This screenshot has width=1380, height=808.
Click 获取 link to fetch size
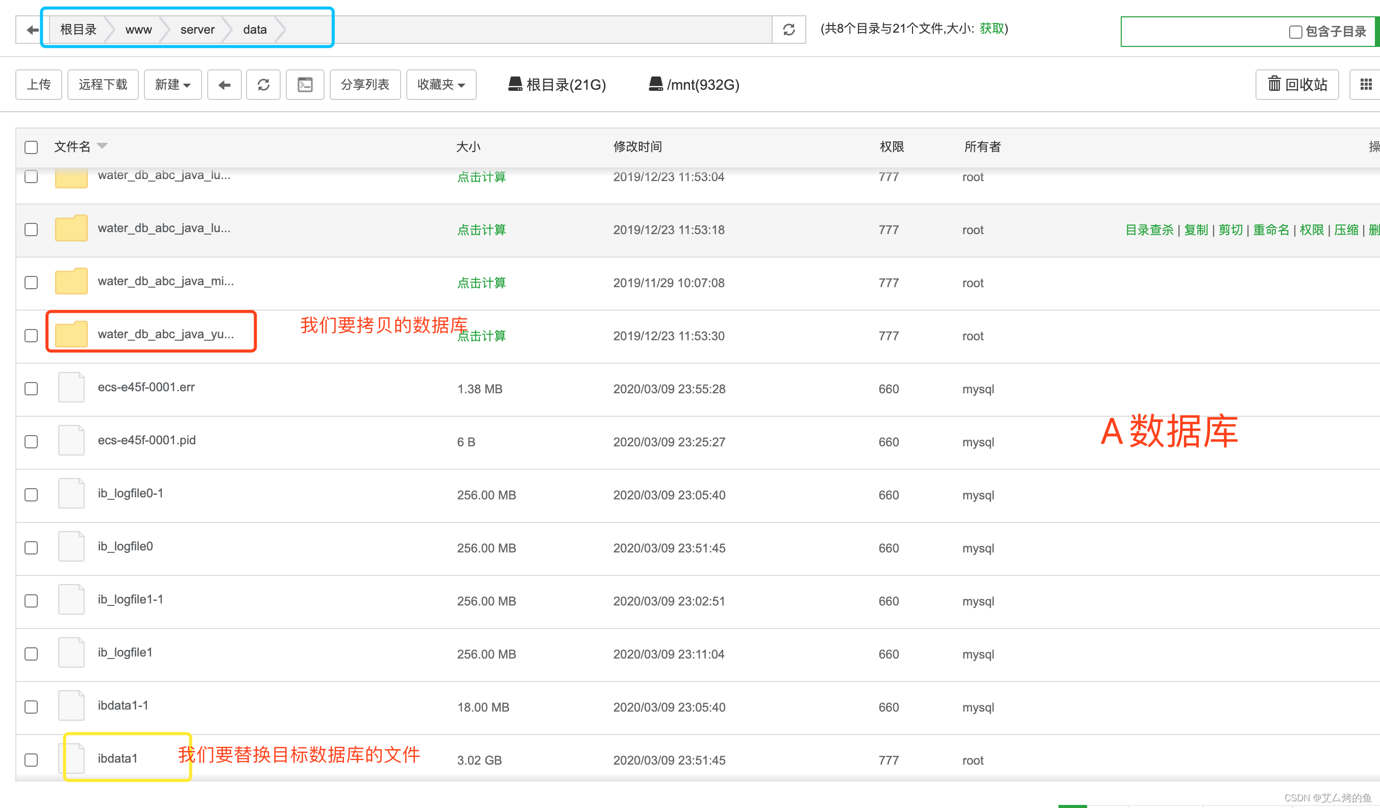pos(991,29)
